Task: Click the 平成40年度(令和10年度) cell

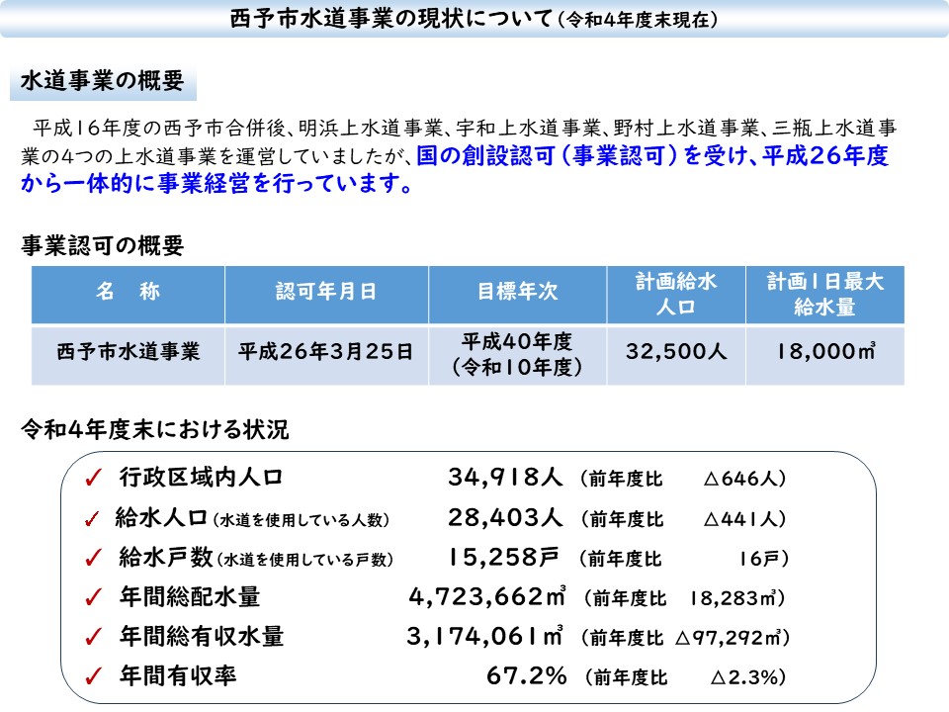Action: click(x=517, y=355)
